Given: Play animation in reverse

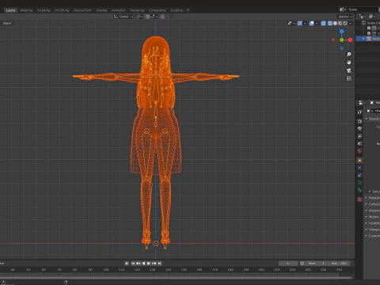Looking at the screenshot, I should (143, 264).
